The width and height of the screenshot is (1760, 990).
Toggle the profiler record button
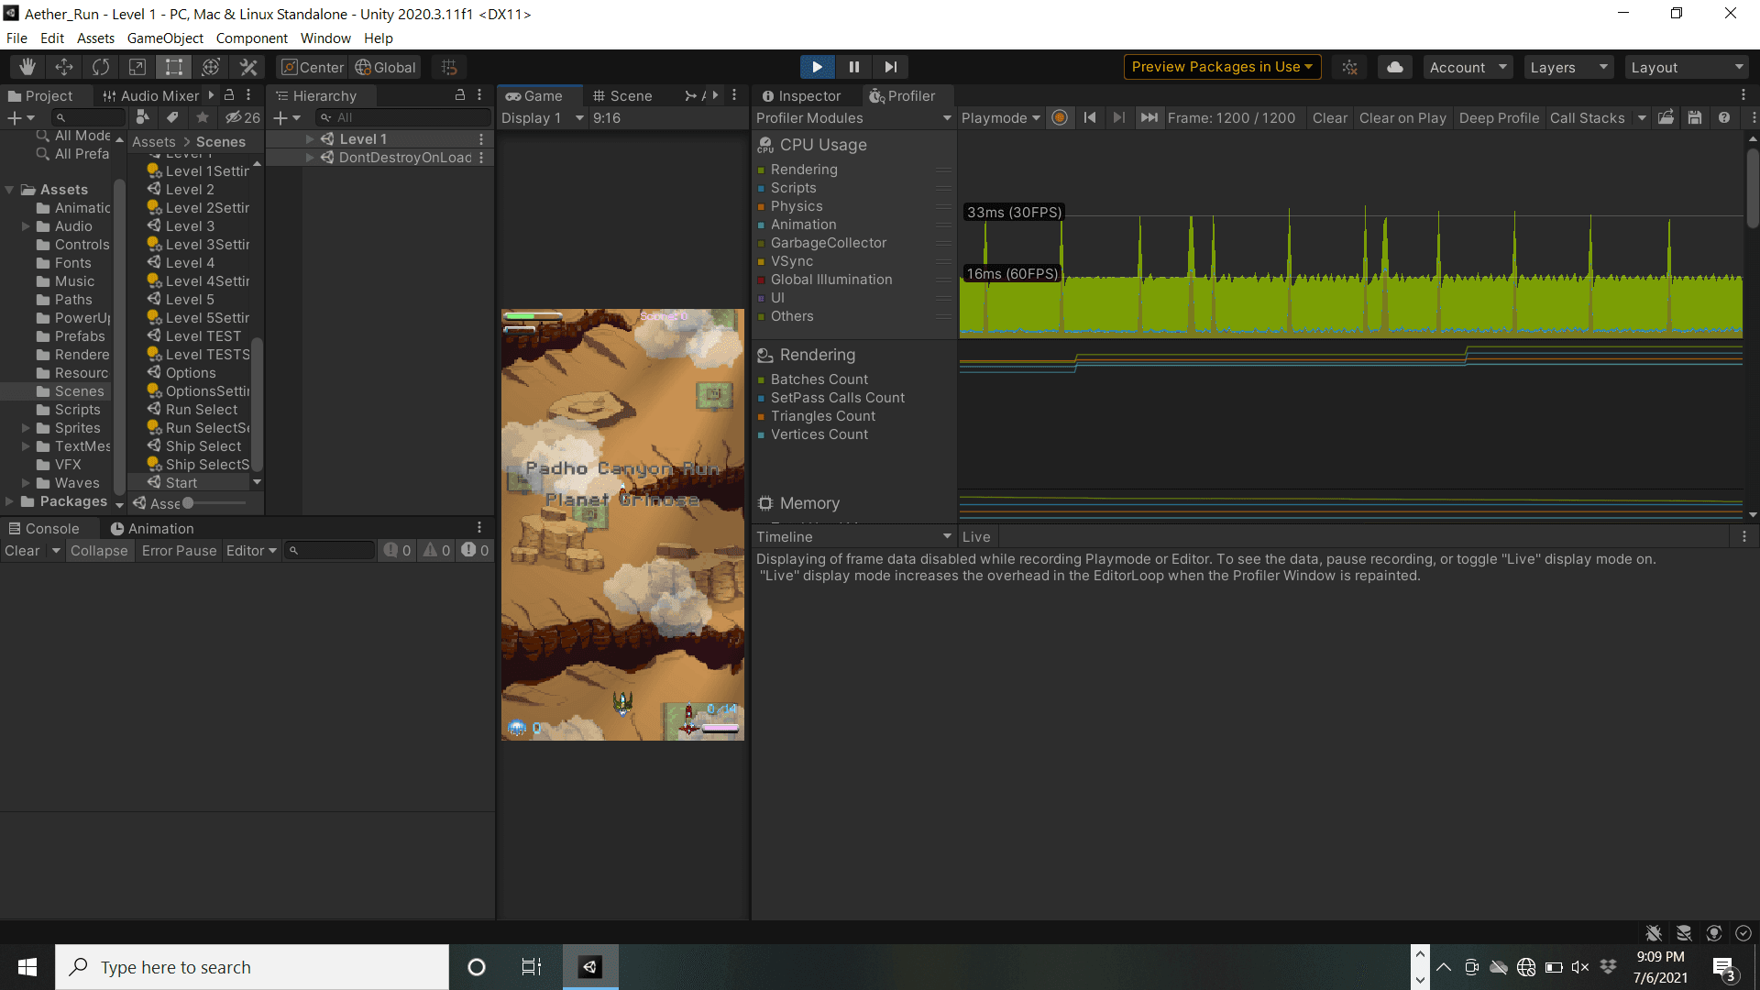click(x=1060, y=117)
